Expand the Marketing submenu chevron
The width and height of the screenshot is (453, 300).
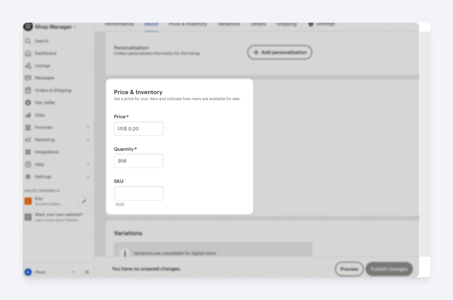[x=88, y=140]
